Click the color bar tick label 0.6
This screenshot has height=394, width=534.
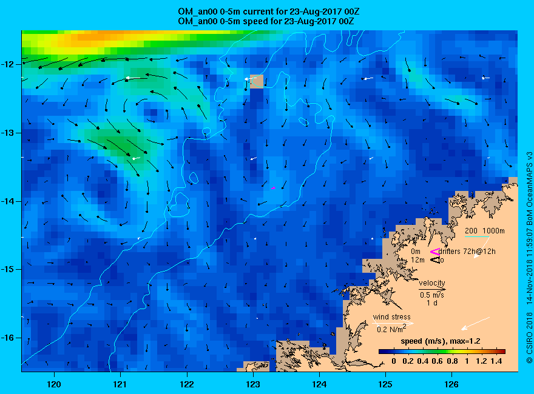click(438, 361)
